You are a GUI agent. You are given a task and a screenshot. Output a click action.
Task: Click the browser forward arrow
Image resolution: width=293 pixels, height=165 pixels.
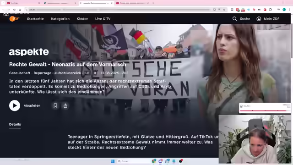point(9,10)
